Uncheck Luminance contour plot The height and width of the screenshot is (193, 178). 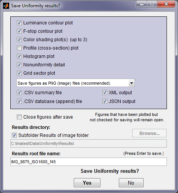pyautogui.click(x=19, y=23)
